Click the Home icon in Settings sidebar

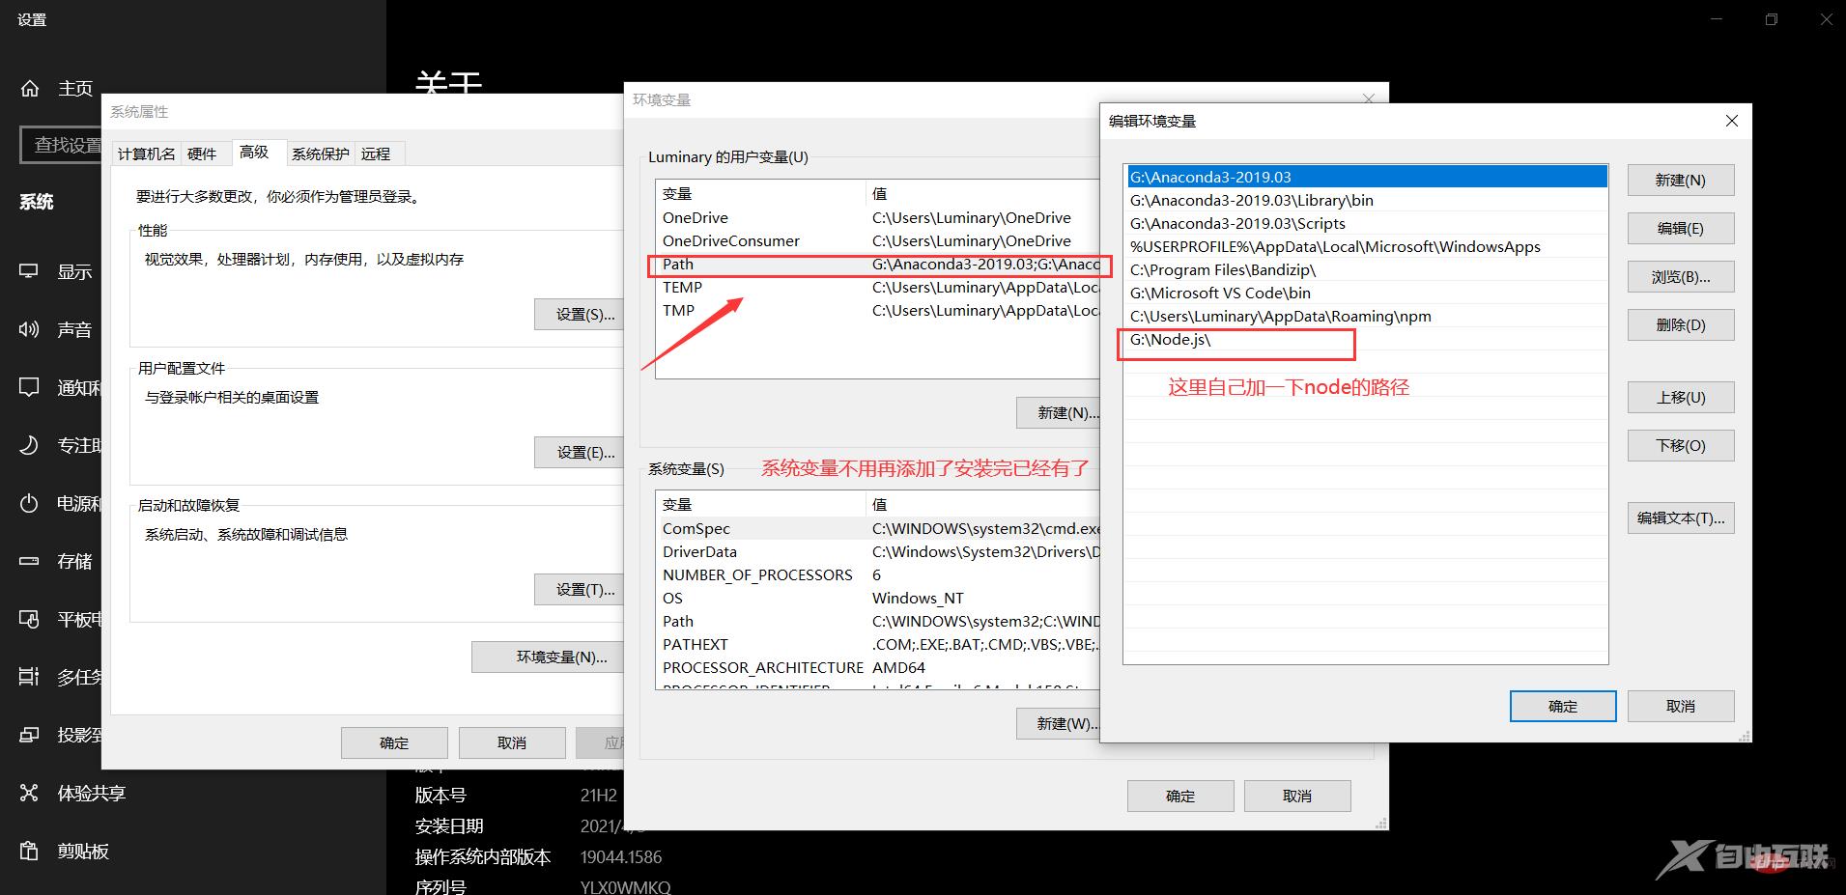[30, 88]
